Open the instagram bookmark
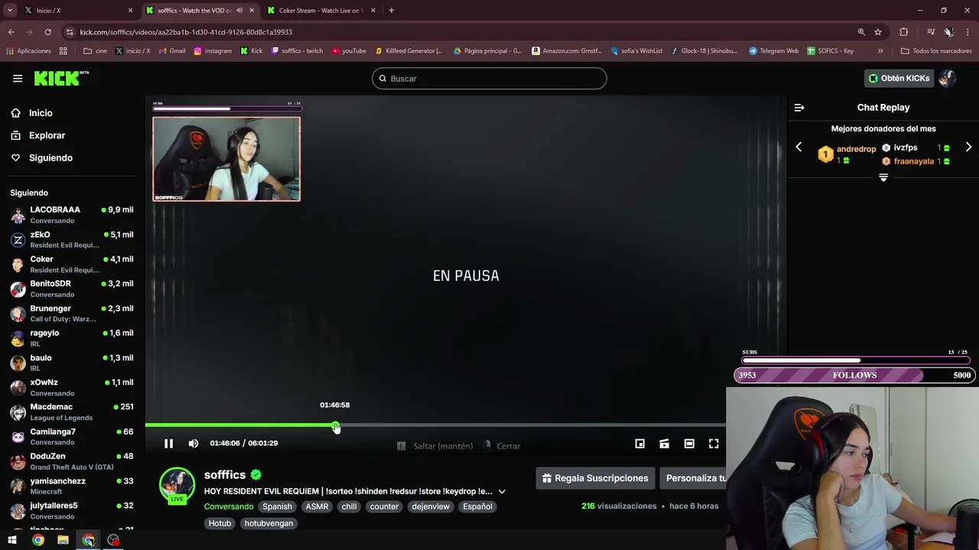This screenshot has width=979, height=550. click(213, 51)
